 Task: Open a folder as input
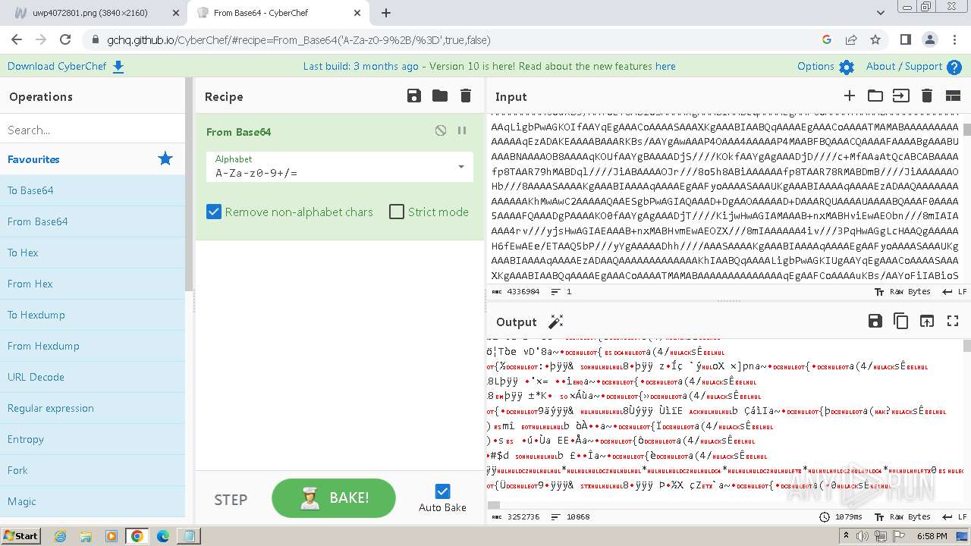[875, 96]
